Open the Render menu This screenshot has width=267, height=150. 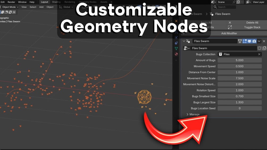coord(11,2)
